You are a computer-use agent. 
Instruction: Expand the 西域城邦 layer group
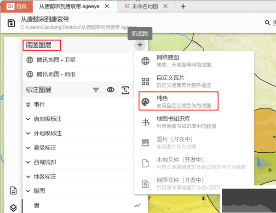coord(28,162)
